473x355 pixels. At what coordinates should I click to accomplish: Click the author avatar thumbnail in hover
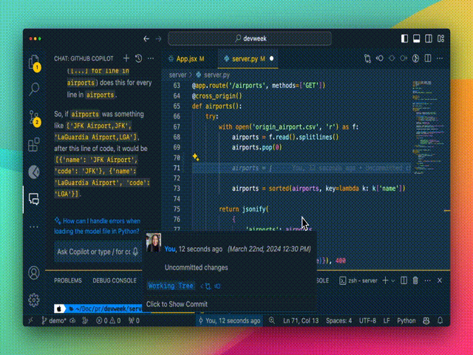154,243
